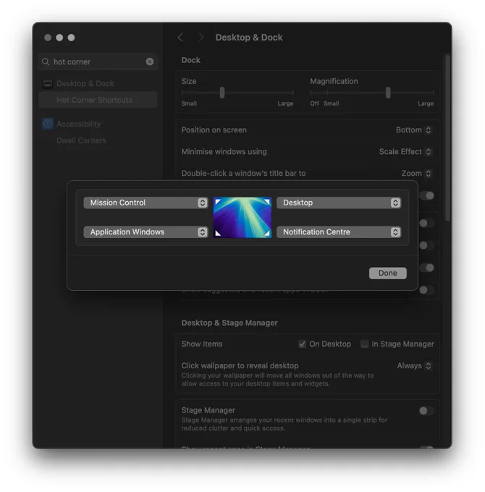Viewport: 485px width, 492px height.
Task: Go forward with the right chevron
Action: click(201, 38)
